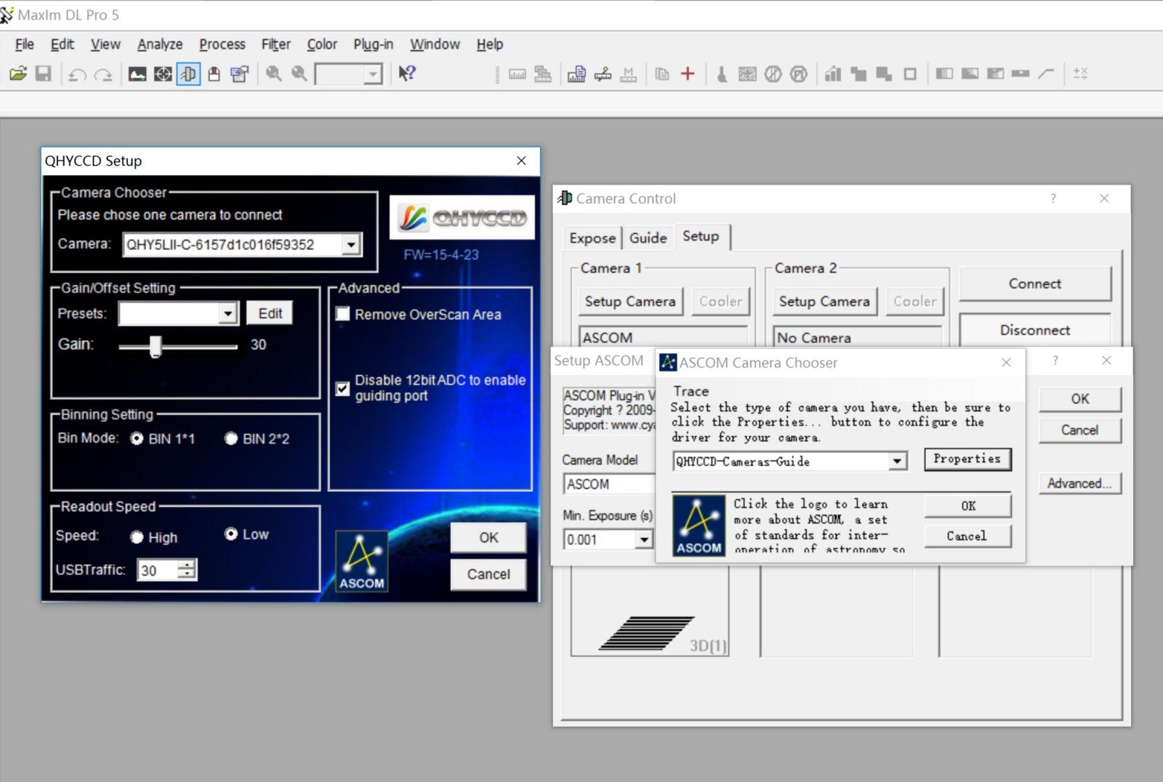Viewport: 1163px width, 782px height.
Task: Click the pixel math plus-minus toolbar icon
Action: (x=1080, y=73)
